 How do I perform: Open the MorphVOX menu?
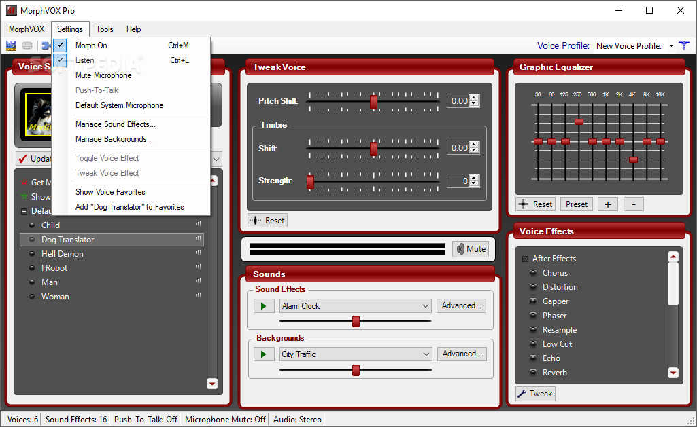coord(27,29)
